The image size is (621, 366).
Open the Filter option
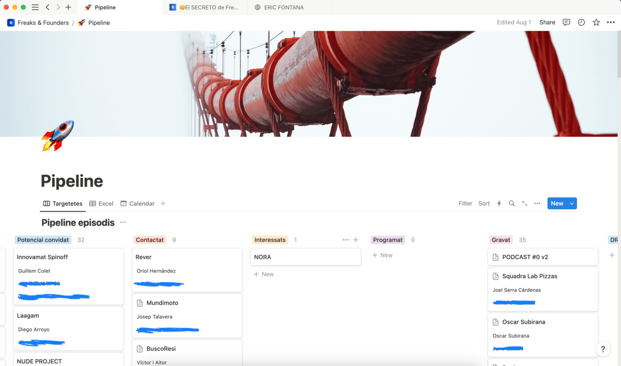465,203
